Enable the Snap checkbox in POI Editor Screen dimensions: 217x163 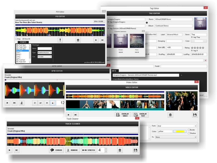[16, 39]
